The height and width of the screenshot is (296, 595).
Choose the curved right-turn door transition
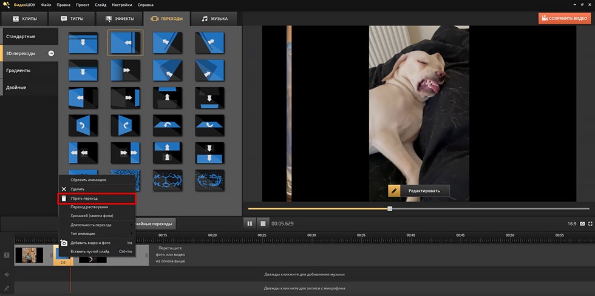pos(125,125)
